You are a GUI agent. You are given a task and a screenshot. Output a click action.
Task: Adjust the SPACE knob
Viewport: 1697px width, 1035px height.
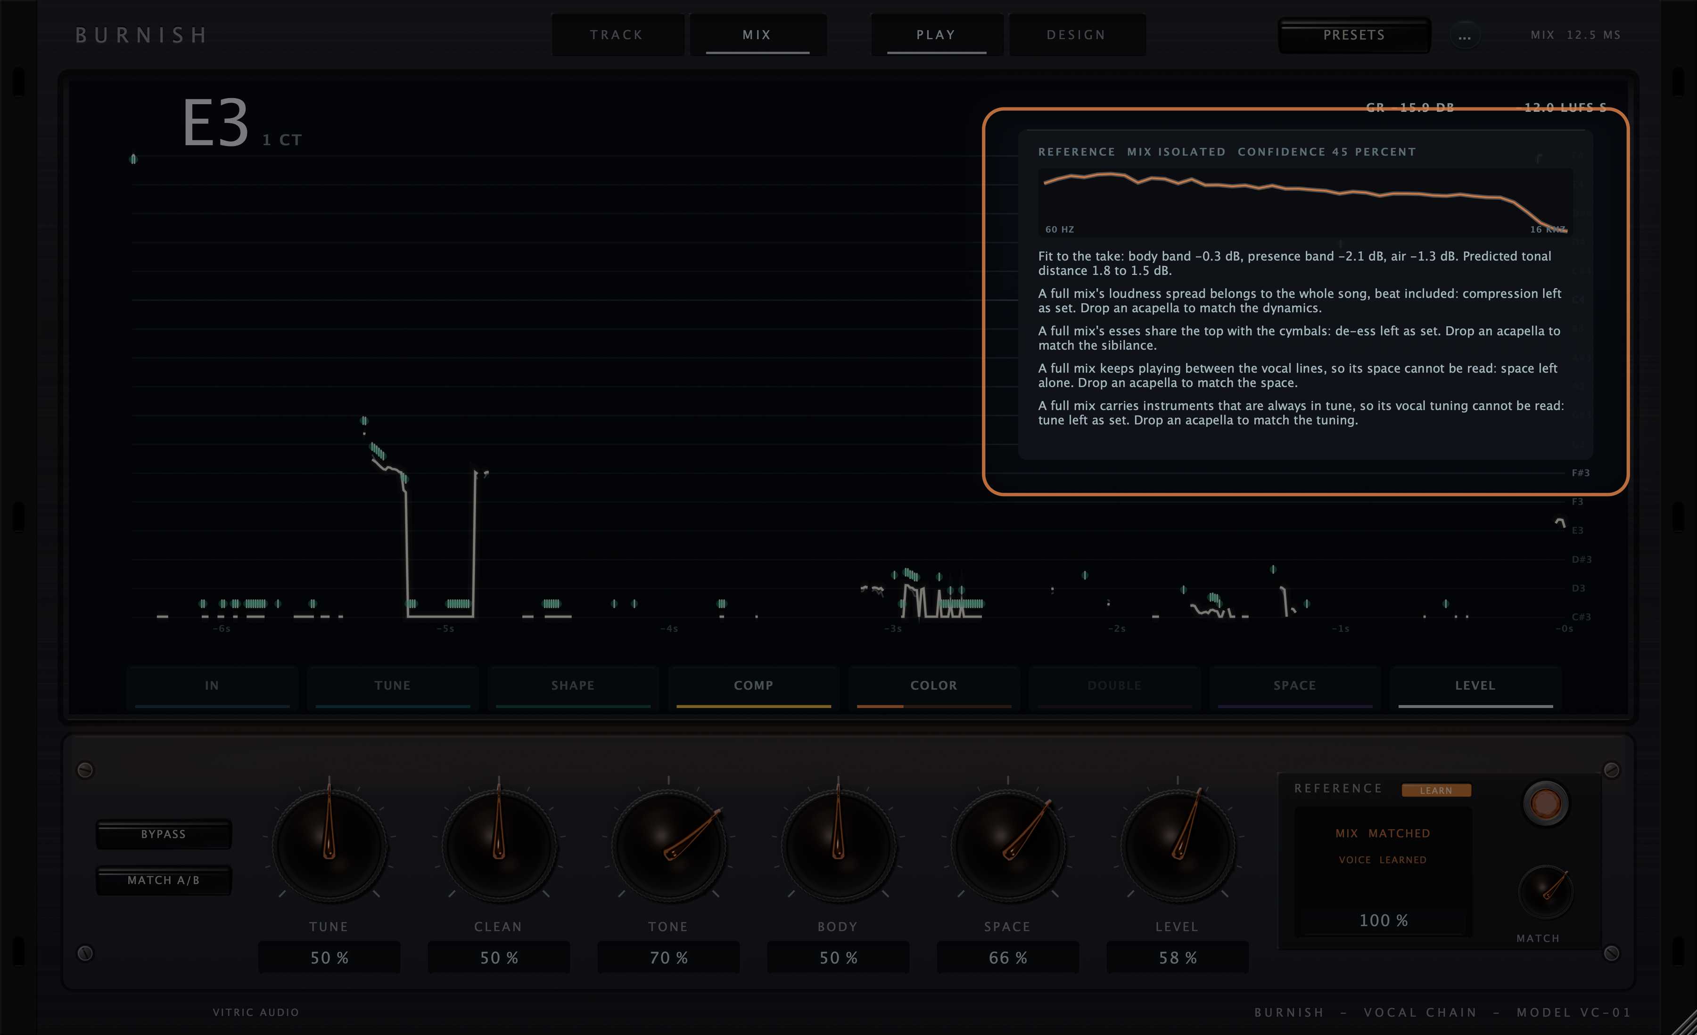[x=1008, y=845]
